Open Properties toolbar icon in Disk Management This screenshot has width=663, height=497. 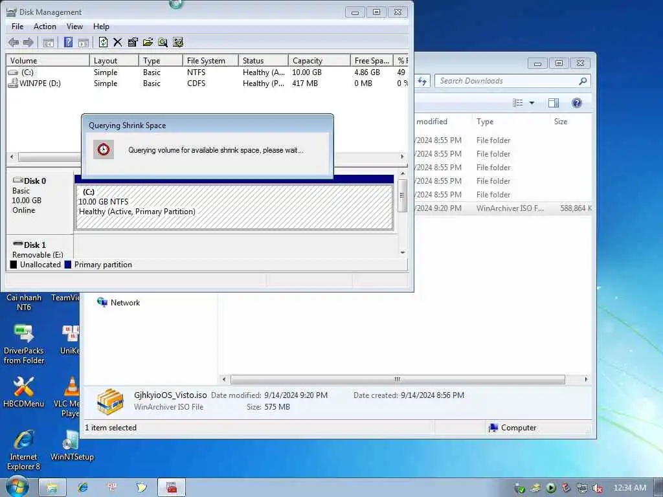[133, 42]
